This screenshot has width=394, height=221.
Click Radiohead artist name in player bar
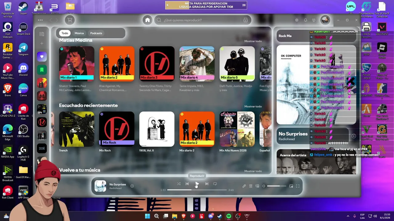(x=115, y=188)
